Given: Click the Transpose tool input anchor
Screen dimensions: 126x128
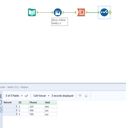Looking at the screenshot, I should tap(76, 12).
